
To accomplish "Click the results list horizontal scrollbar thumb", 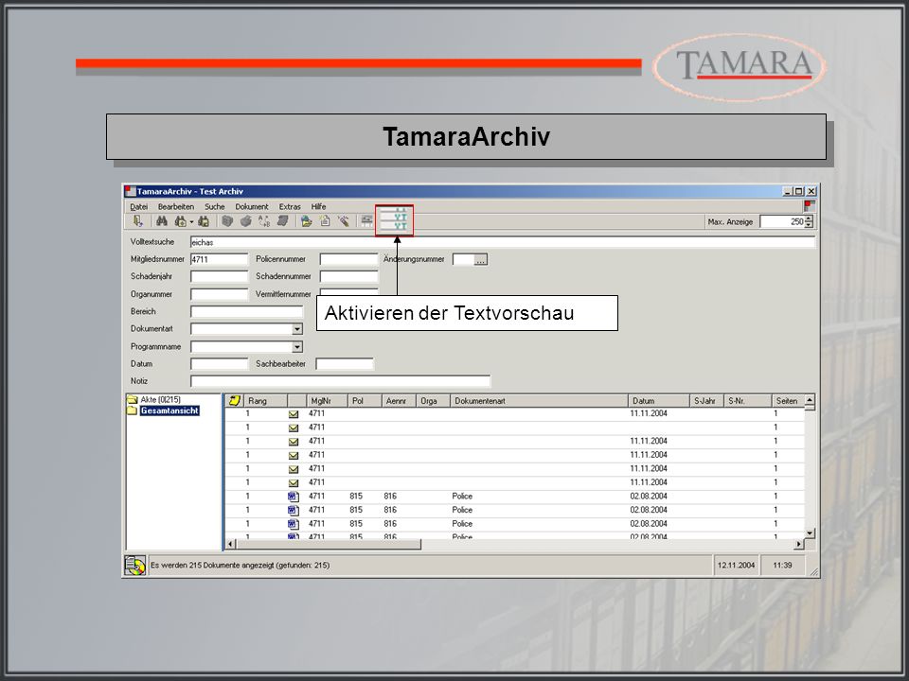I will coord(329,545).
